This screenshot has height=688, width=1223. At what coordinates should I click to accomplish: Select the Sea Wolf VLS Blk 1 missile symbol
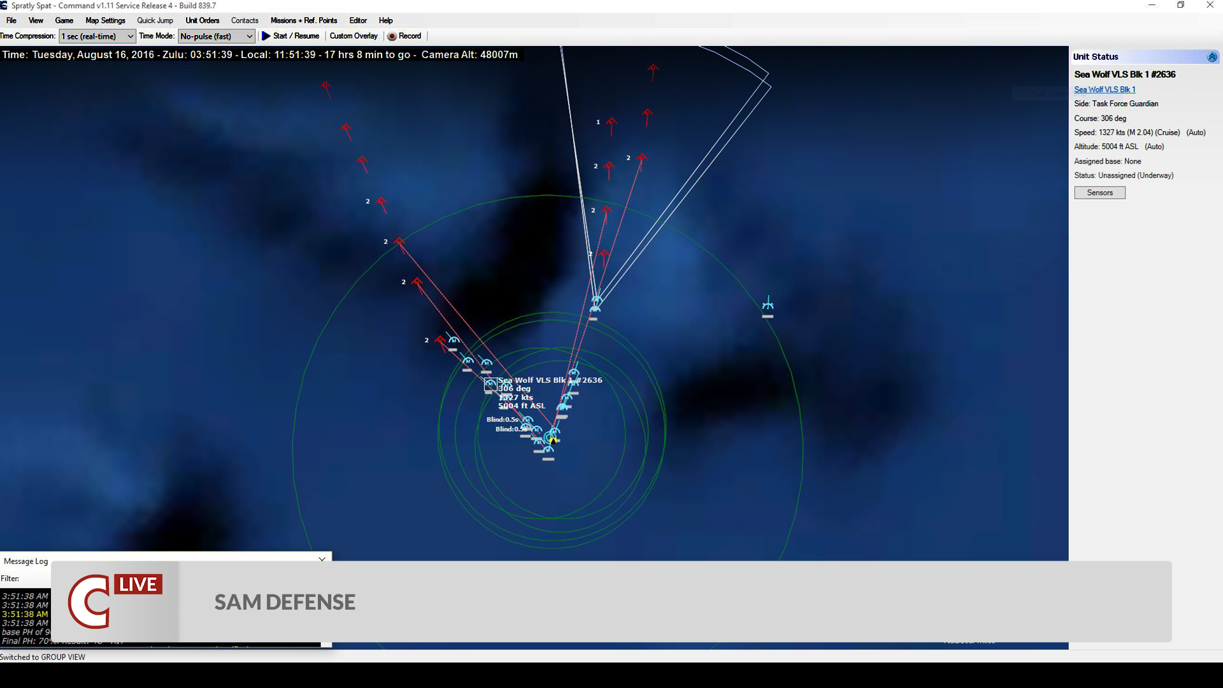489,384
